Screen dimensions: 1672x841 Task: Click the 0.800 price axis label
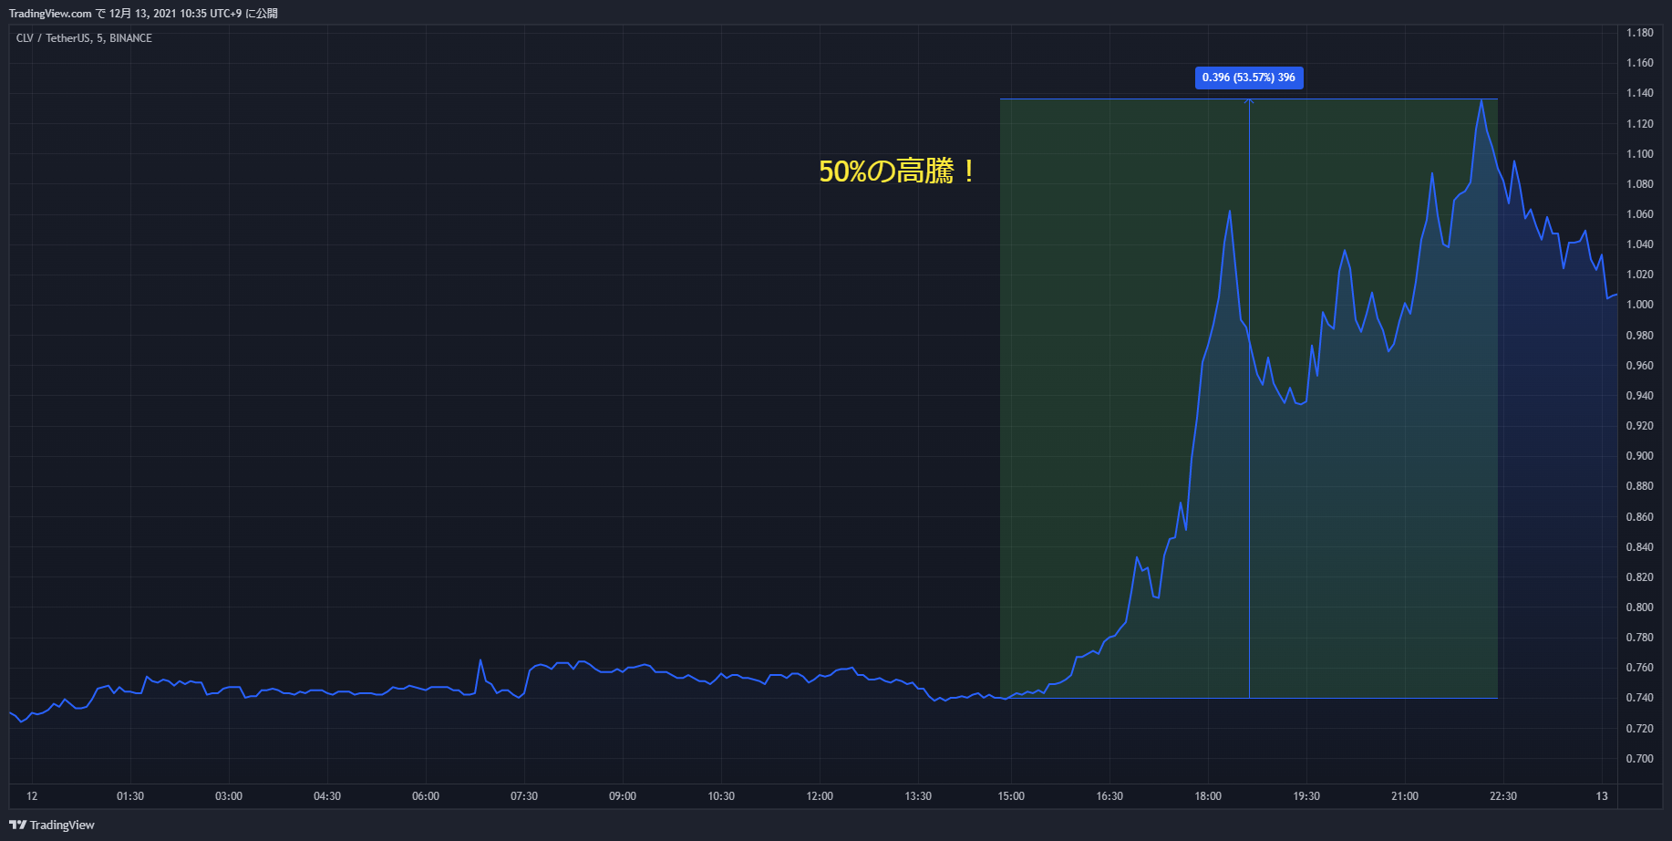pos(1639,607)
